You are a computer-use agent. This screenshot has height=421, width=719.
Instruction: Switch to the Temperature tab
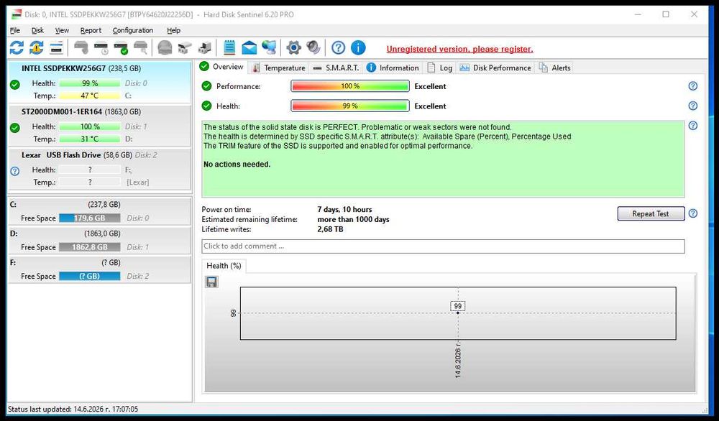pos(279,68)
